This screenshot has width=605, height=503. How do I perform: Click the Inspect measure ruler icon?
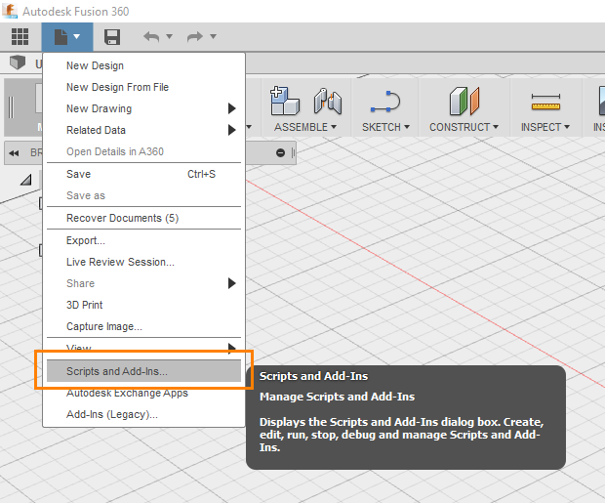pos(545,102)
